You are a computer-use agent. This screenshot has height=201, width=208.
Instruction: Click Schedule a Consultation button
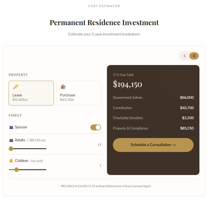[x=153, y=145]
